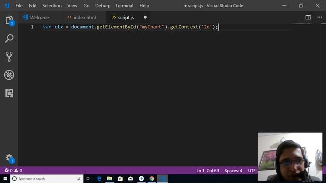
Task: Switch to the Welcome tab
Action: [39, 17]
